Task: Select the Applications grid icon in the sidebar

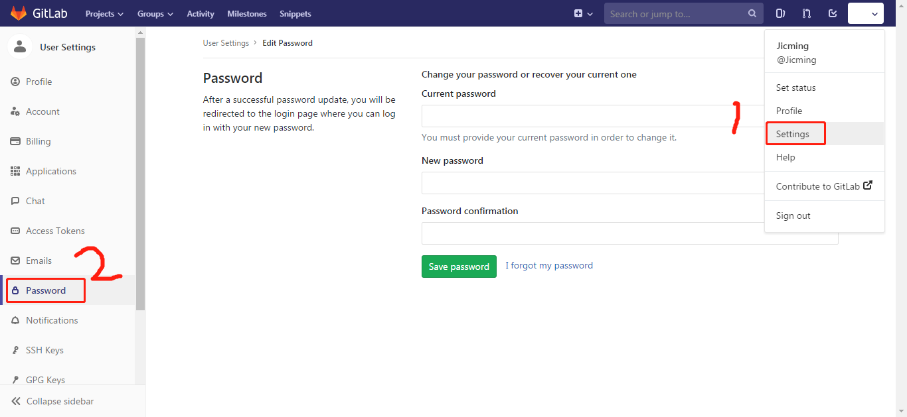Action: coord(15,170)
